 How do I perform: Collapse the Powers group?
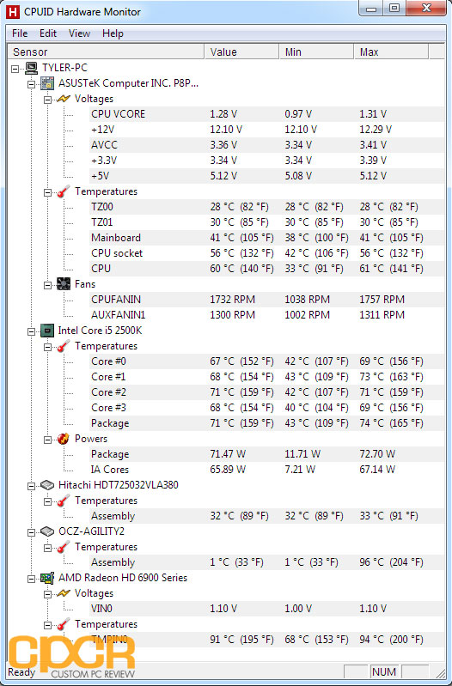(x=48, y=440)
